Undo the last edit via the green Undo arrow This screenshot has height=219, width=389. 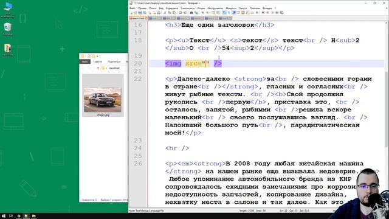coord(180,12)
